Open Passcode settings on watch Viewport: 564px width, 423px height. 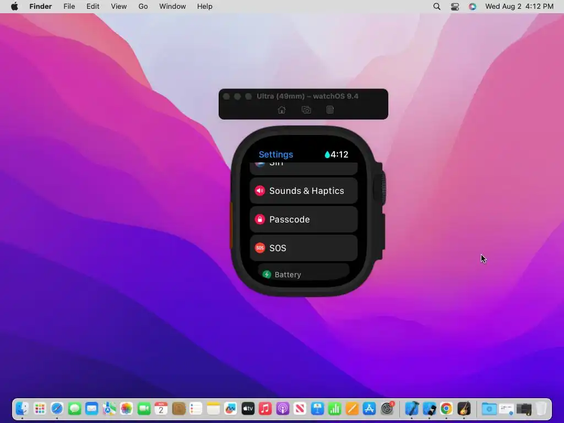pos(303,219)
